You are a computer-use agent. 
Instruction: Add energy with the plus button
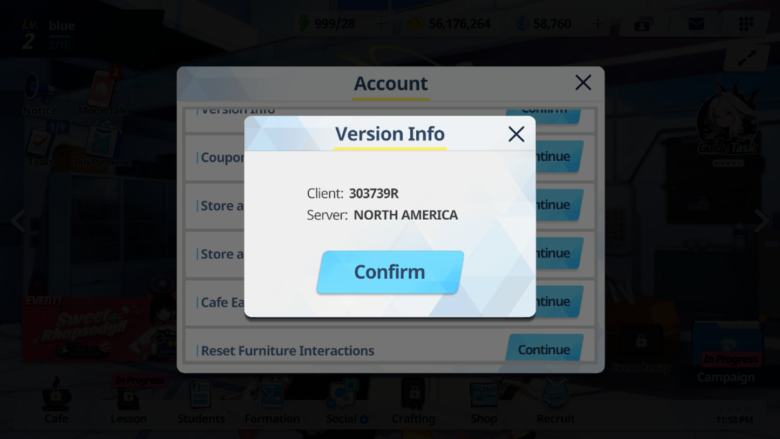pos(381,24)
